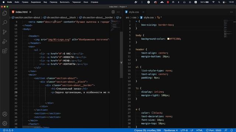The height and width of the screenshot is (132, 236).
Task: Open #FFE2B0 background-color color picker swatch
Action: tap(168, 39)
